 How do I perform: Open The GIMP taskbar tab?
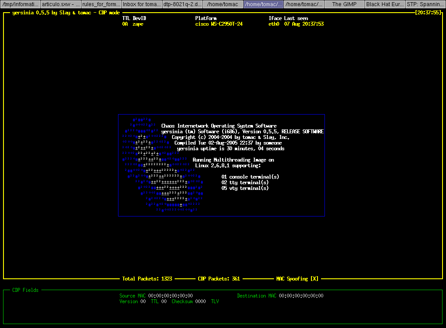point(344,4)
